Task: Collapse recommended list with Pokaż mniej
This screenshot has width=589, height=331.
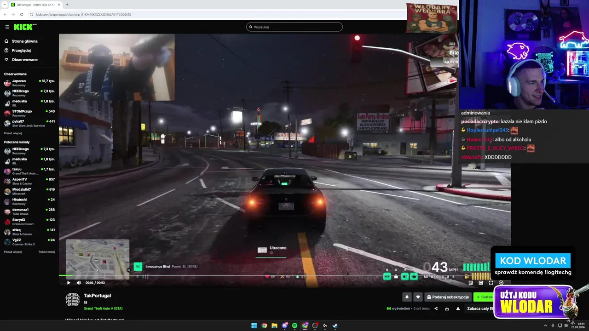Action: point(46,252)
